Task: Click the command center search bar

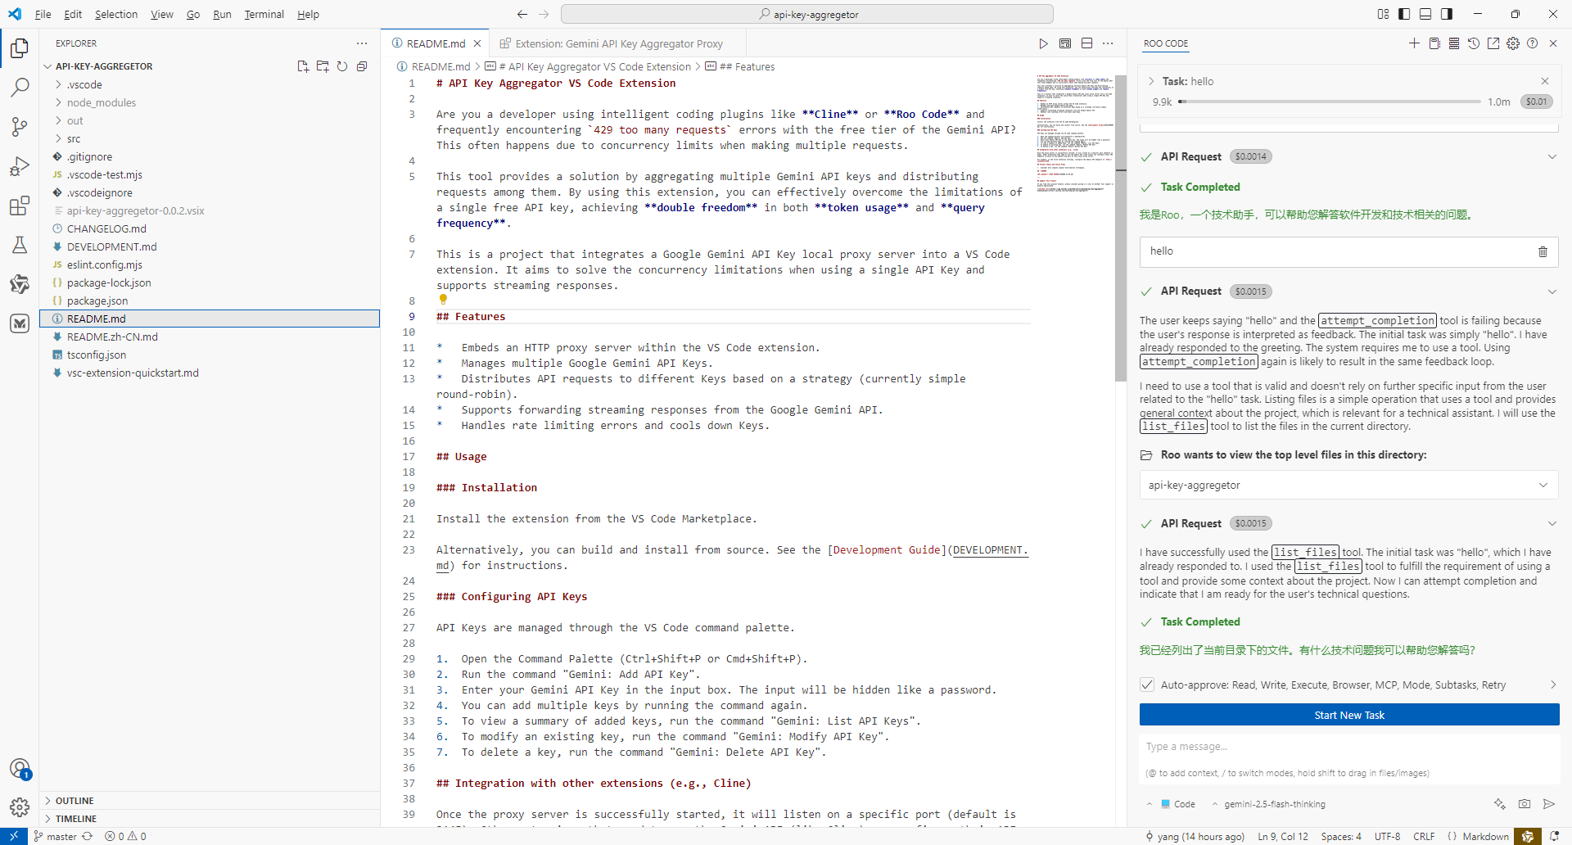Action: coord(807,14)
